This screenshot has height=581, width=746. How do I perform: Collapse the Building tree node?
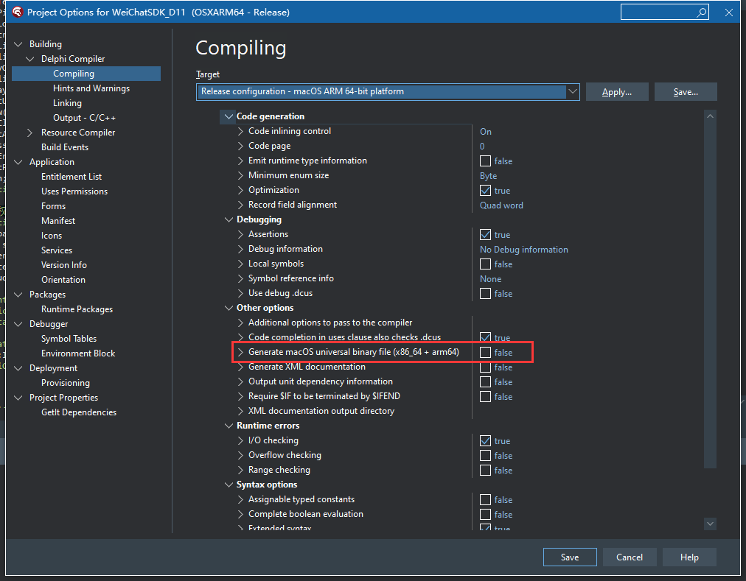18,44
